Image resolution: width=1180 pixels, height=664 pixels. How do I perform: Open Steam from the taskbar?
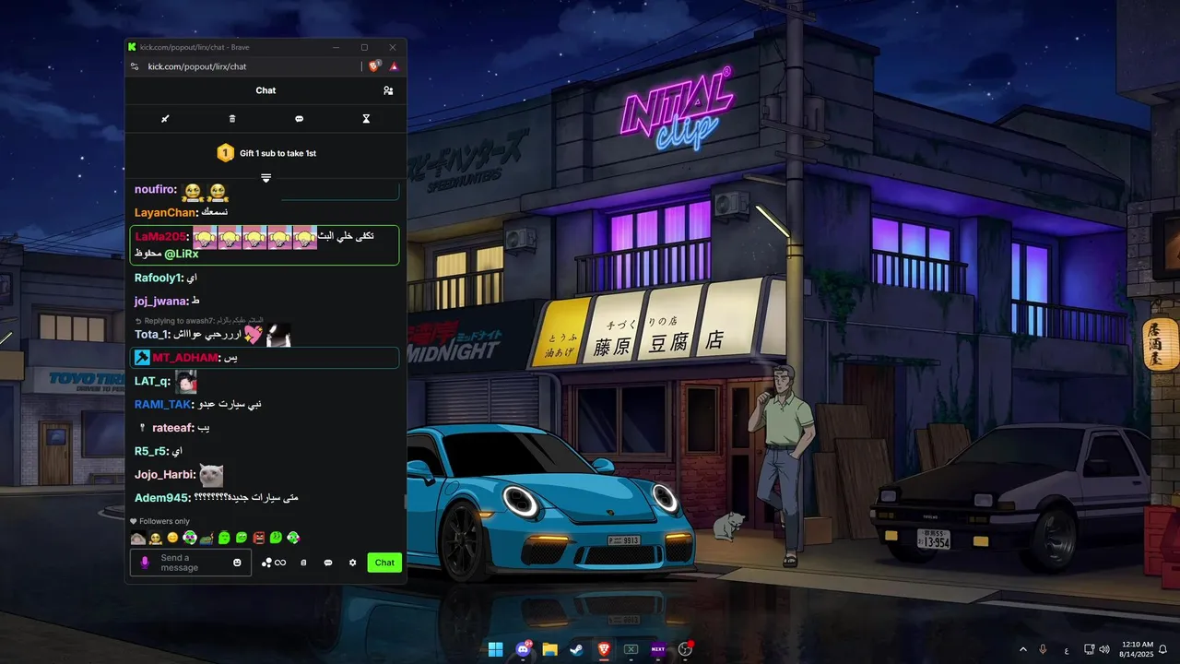click(x=576, y=649)
